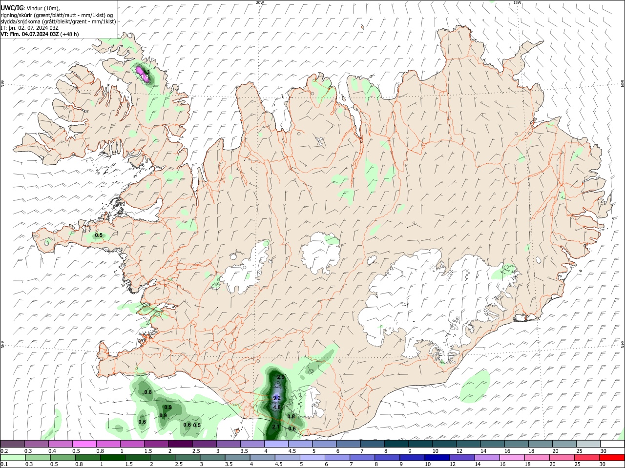Click the 1.0 value on the pink snow patch
The image size is (625, 468).
(145, 77)
